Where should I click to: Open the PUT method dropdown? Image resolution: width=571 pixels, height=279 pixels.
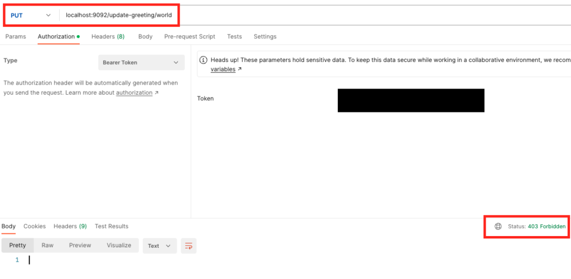point(31,15)
